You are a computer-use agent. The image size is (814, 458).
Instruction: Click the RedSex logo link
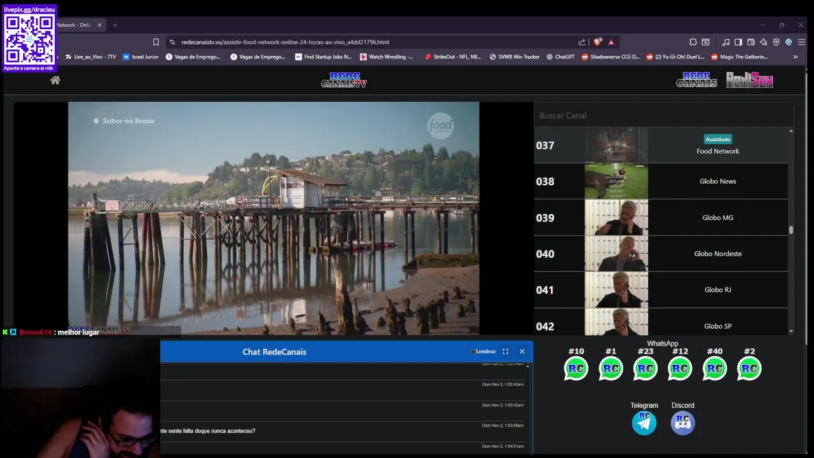tap(749, 80)
